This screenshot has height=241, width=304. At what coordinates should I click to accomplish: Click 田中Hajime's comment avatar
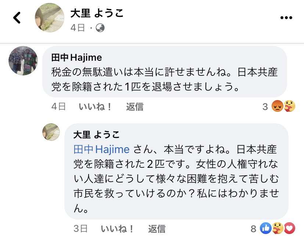[x=23, y=61]
